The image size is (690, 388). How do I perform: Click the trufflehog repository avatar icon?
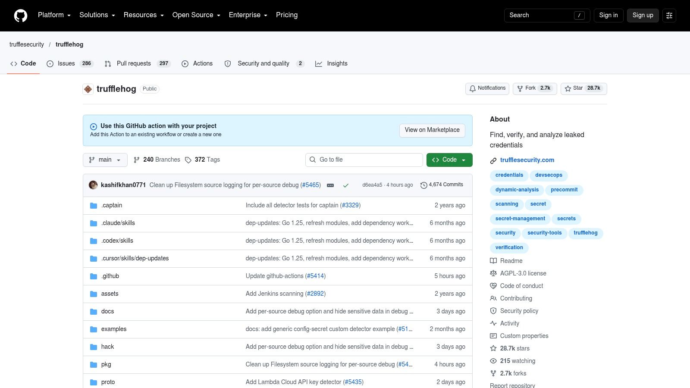point(88,89)
